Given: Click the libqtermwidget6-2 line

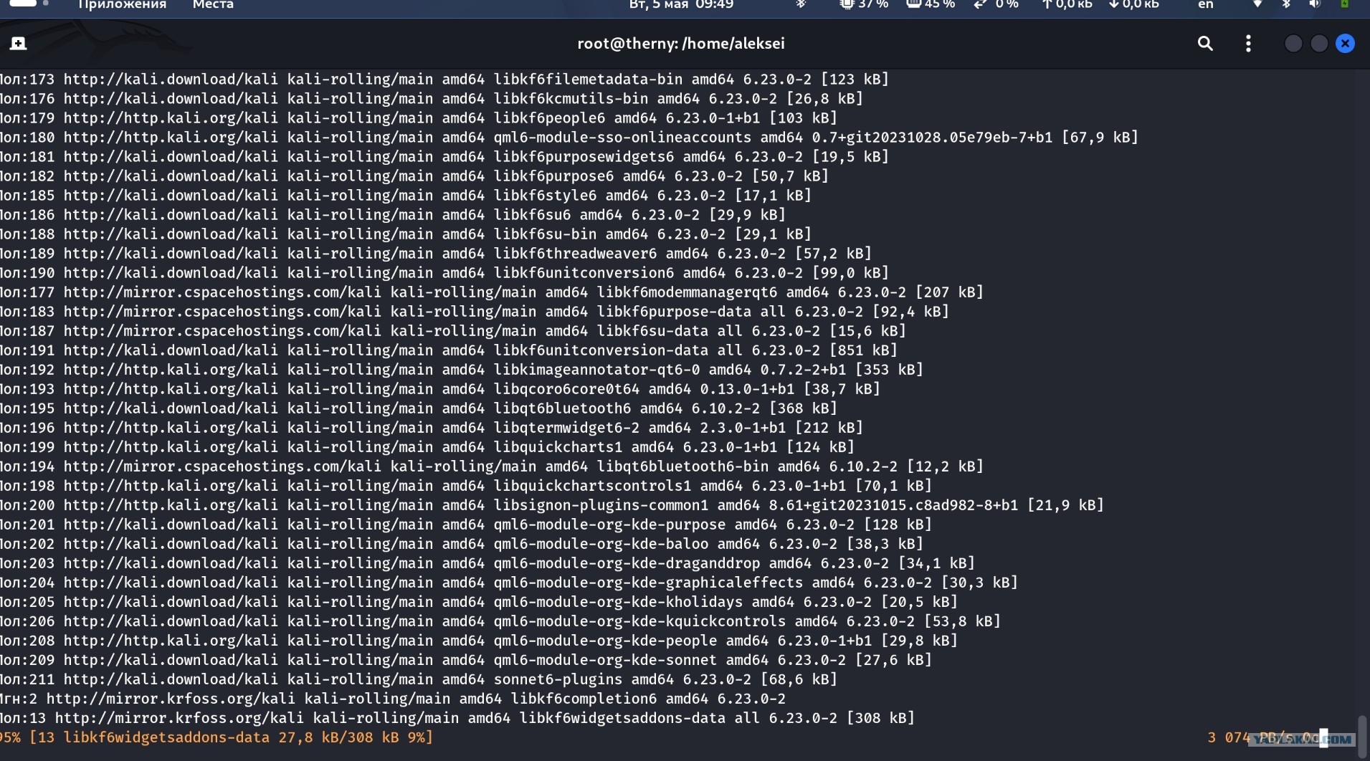Looking at the screenshot, I should (x=432, y=427).
